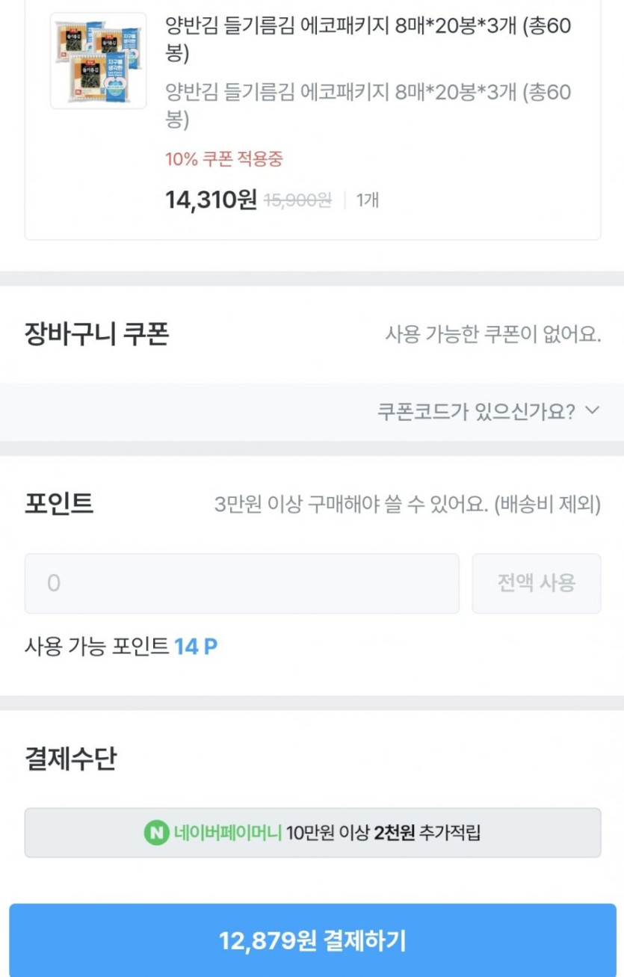This screenshot has width=624, height=977.
Task: Click the green Naver Pay N icon
Action: click(156, 833)
